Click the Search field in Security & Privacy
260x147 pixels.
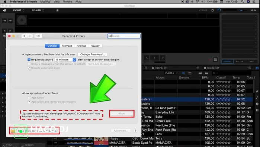point(124,36)
